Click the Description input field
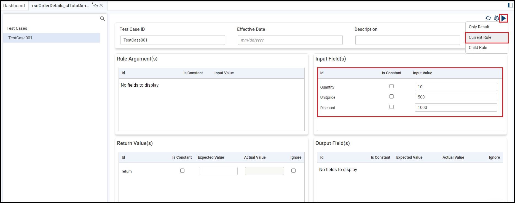The height and width of the screenshot is (203, 515). tap(407, 40)
